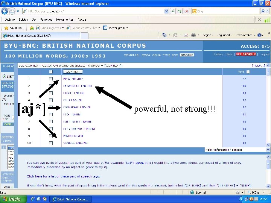This screenshot has height=203, width=271.
Task: Stop loading with the red X icon
Action: point(186,11)
